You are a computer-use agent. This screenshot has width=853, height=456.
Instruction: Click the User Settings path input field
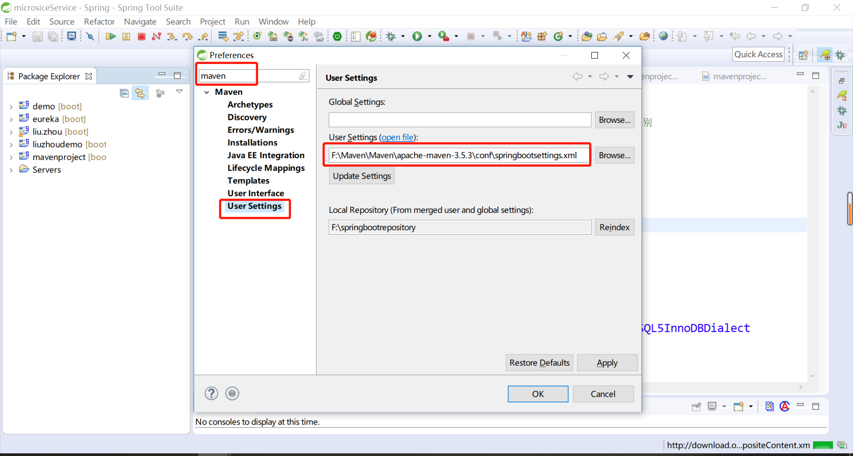(x=460, y=155)
